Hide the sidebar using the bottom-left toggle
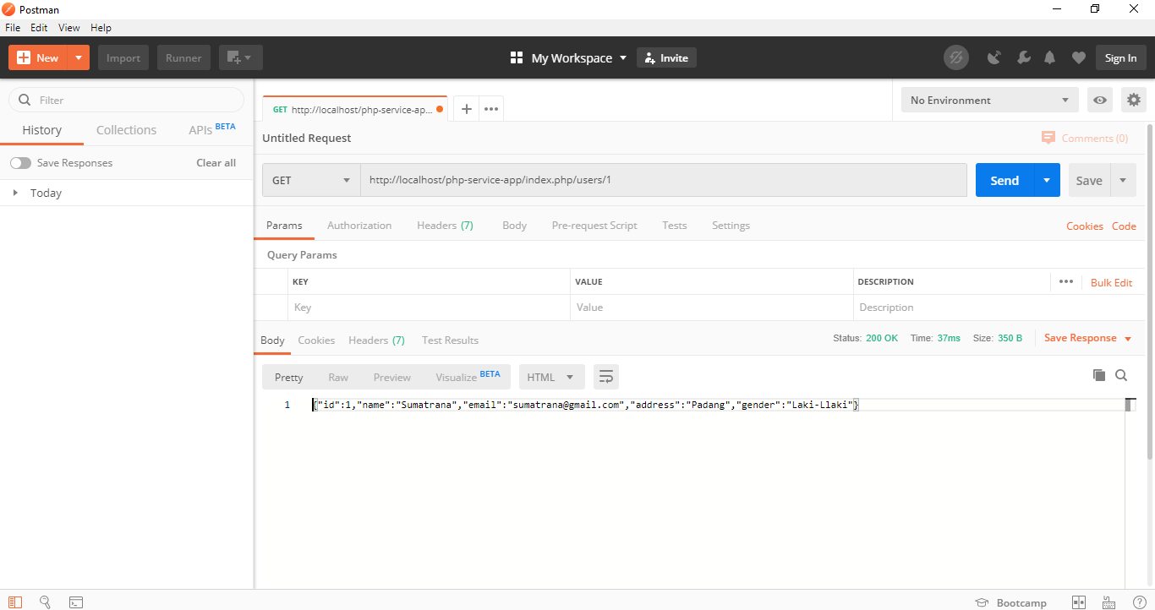This screenshot has height=610, width=1155. click(15, 602)
